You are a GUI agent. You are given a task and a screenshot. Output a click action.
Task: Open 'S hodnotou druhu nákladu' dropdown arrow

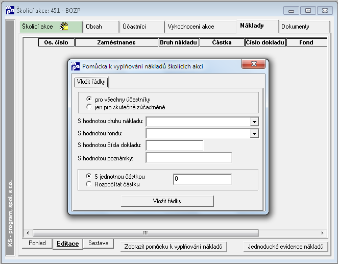coord(254,122)
